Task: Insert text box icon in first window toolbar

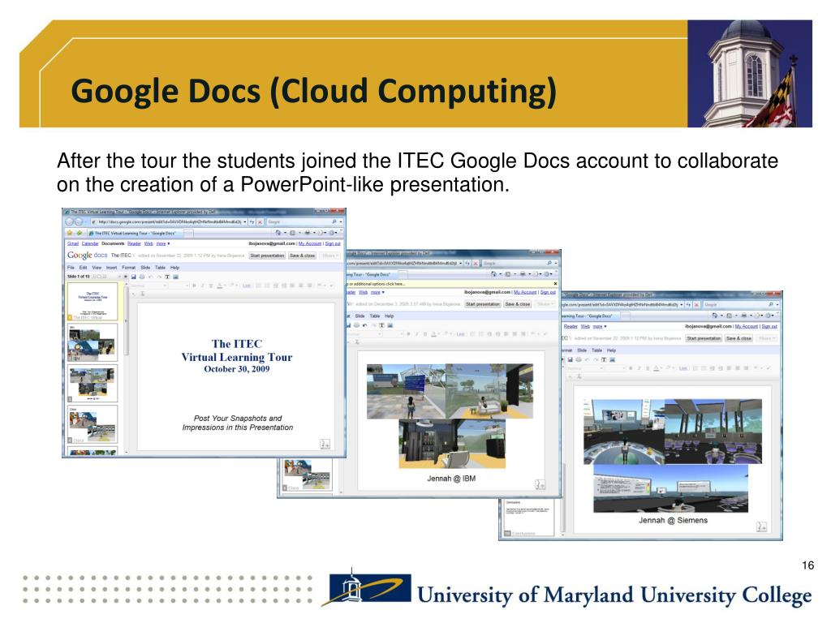Action: 167,277
